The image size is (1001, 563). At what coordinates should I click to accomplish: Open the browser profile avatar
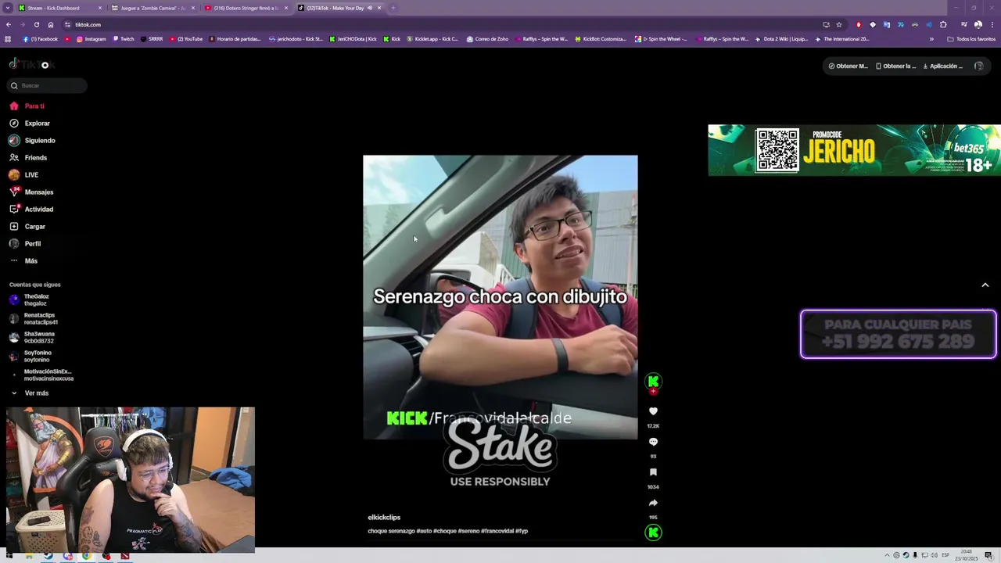[x=978, y=24]
